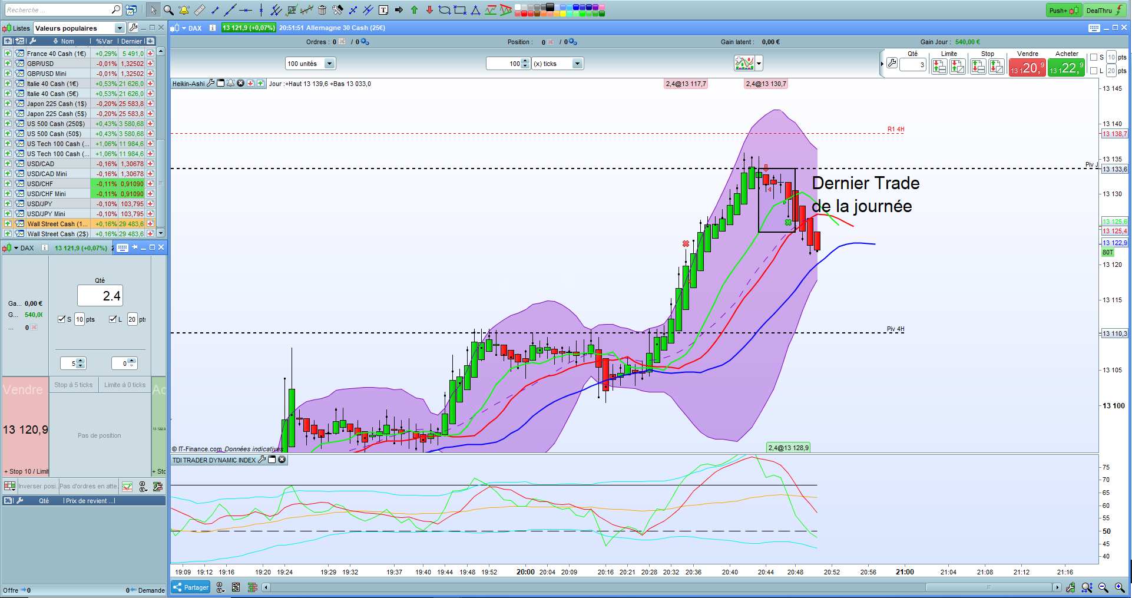This screenshot has width=1132, height=598.
Task: Click the Qté field showing 3 in top bar
Action: click(x=913, y=64)
